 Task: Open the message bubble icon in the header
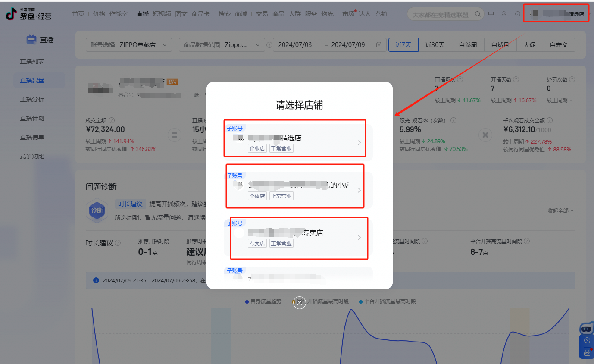tap(518, 14)
